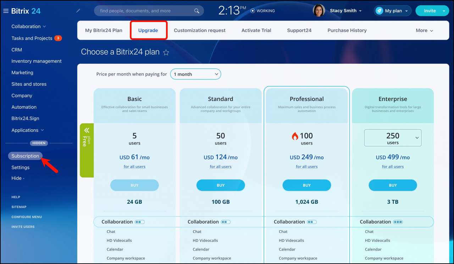The image size is (454, 264).
Task: Open Settings in sidebar
Action: [x=21, y=168]
